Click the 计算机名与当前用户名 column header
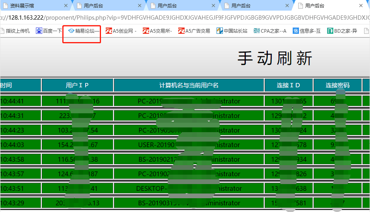 [x=189, y=85]
